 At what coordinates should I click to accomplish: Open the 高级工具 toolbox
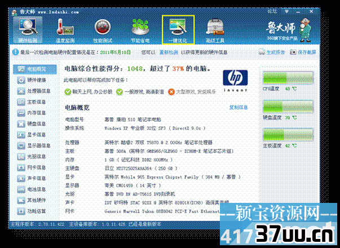[215, 30]
